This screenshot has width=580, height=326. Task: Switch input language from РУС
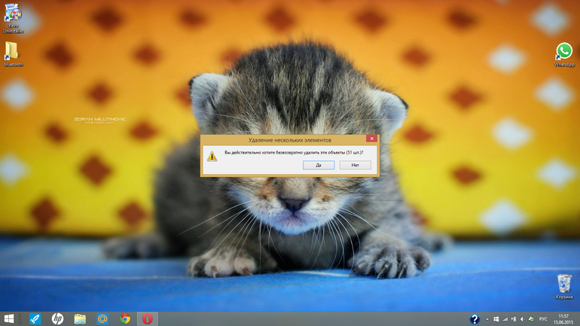point(543,319)
